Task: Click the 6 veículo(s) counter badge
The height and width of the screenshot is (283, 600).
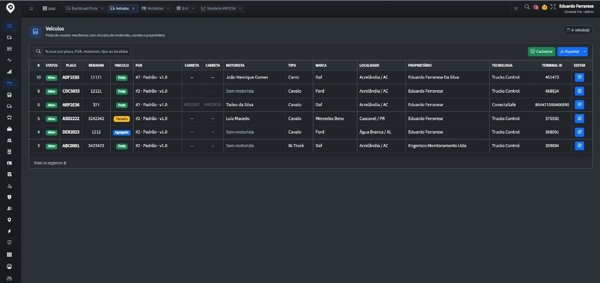Action: (x=578, y=30)
